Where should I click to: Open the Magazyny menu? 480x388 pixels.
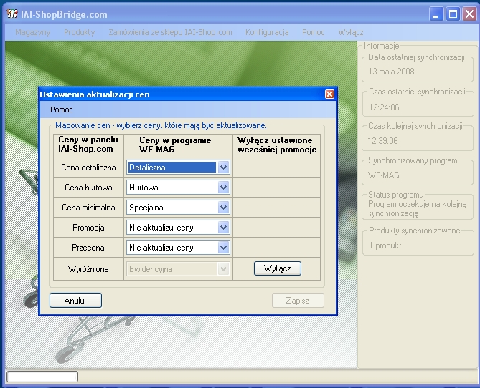click(32, 32)
